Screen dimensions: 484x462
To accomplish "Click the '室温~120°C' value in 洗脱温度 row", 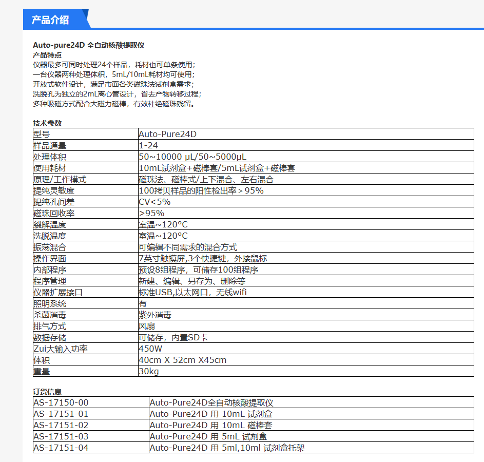I will click(163, 236).
